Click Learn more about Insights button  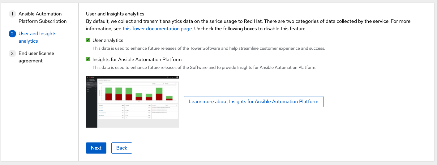[x=253, y=102]
